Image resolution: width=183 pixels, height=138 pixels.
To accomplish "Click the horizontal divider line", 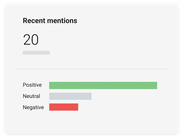I will point(91,69).
